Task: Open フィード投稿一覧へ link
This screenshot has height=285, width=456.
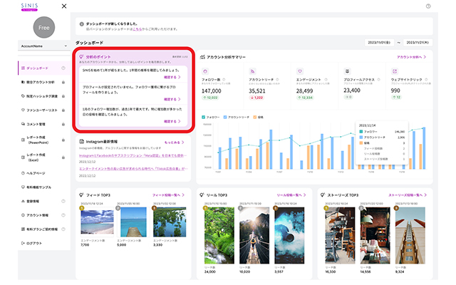Action: [168, 195]
